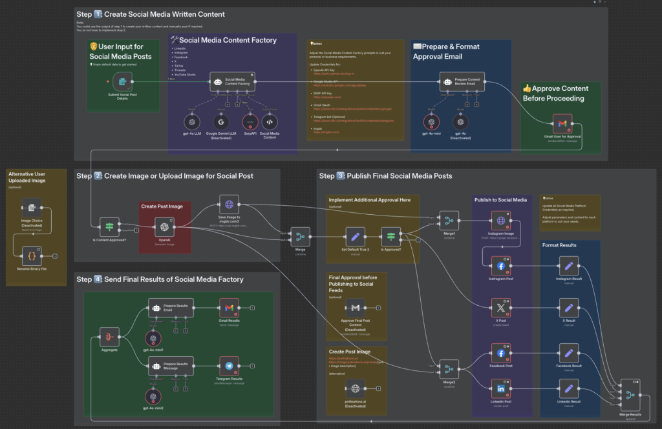
Task: Open the Rename Binary File code node
Action: (32, 255)
